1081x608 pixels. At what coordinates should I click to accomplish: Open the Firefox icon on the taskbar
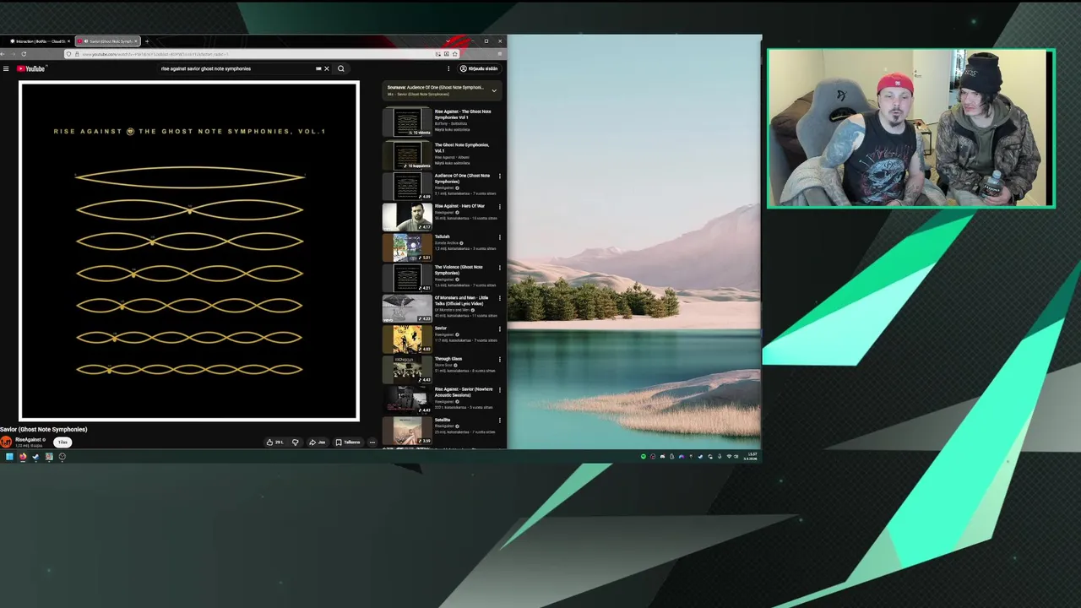(23, 457)
